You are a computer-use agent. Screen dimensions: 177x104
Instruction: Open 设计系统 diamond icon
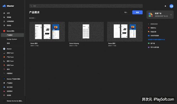tap(4, 87)
